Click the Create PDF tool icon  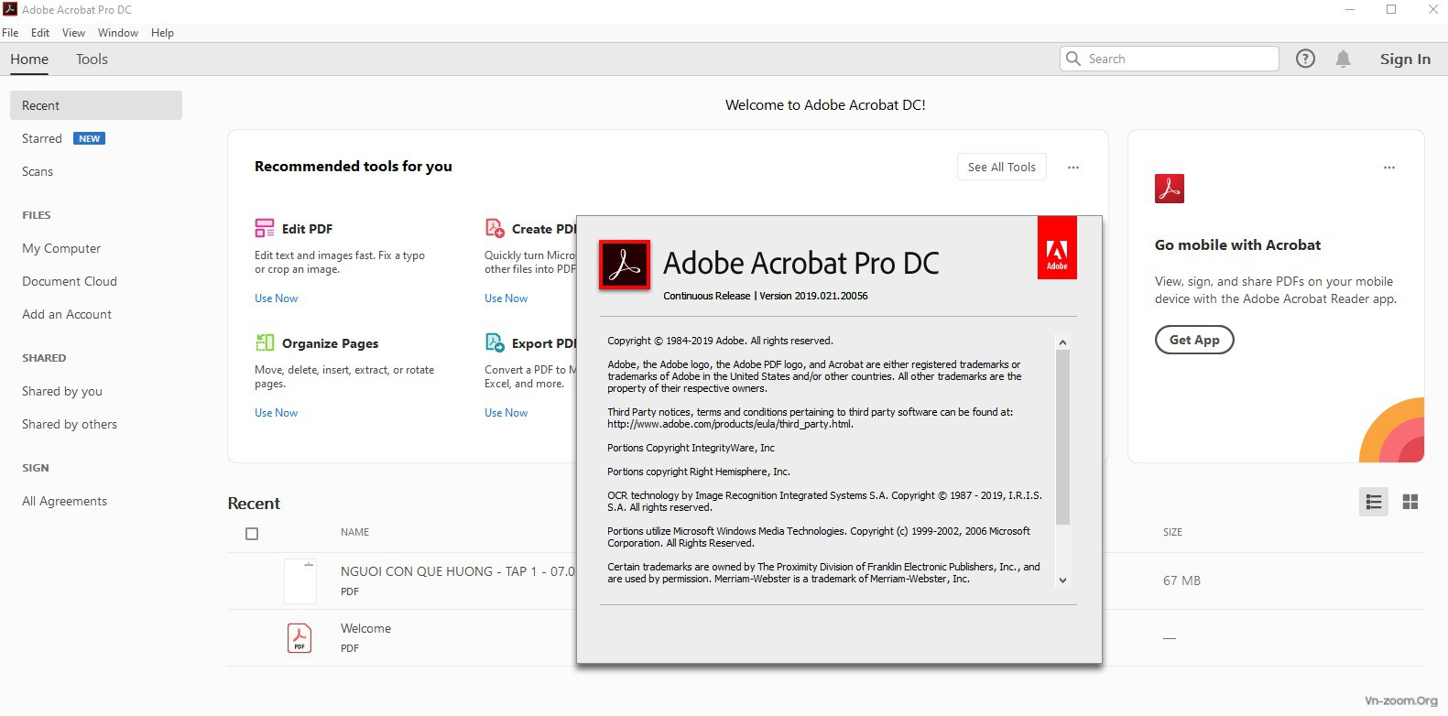pos(495,228)
